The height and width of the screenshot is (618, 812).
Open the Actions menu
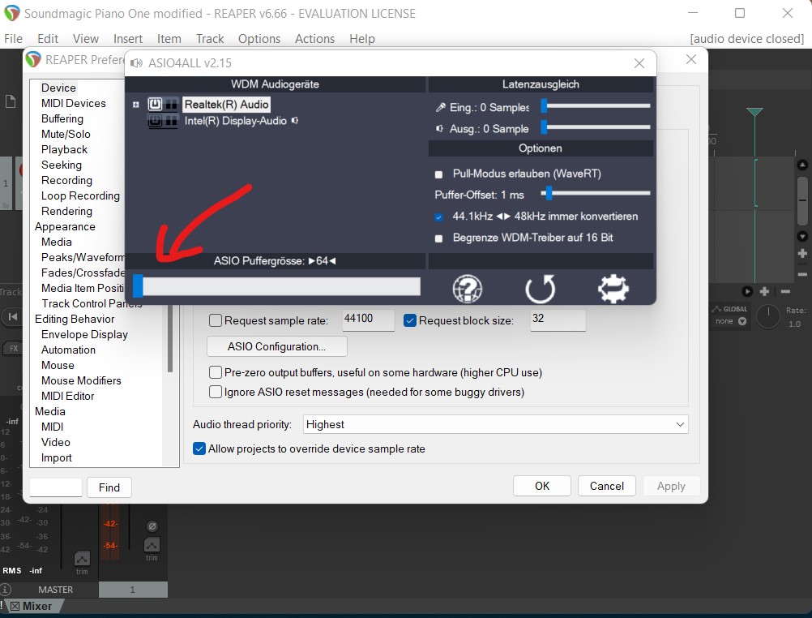(x=315, y=39)
